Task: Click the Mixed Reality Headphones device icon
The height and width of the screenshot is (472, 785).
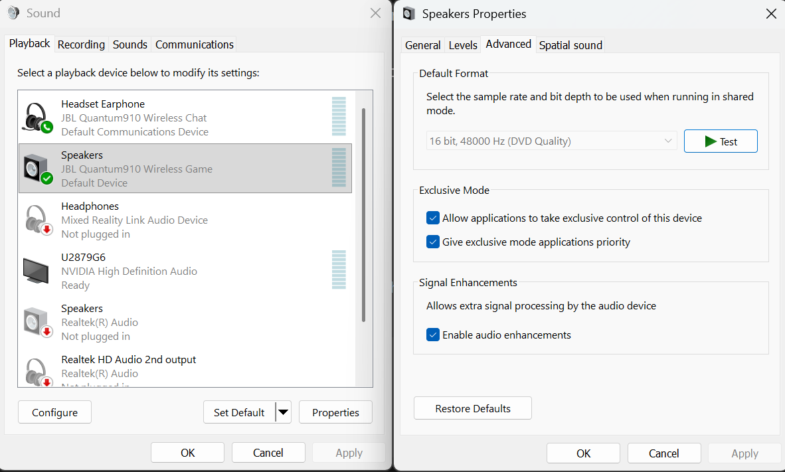Action: [x=37, y=219]
